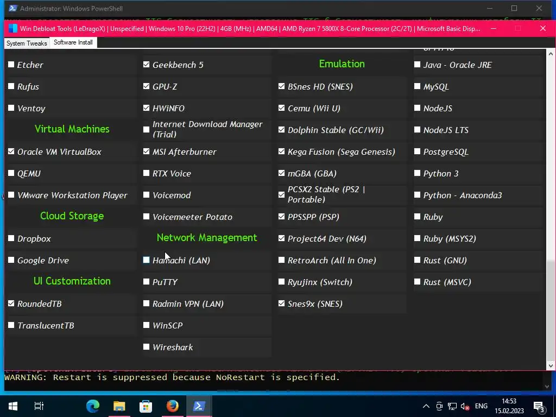Screen dimensions: 556x417
Task: Show hidden system tray icons
Action: (426, 406)
